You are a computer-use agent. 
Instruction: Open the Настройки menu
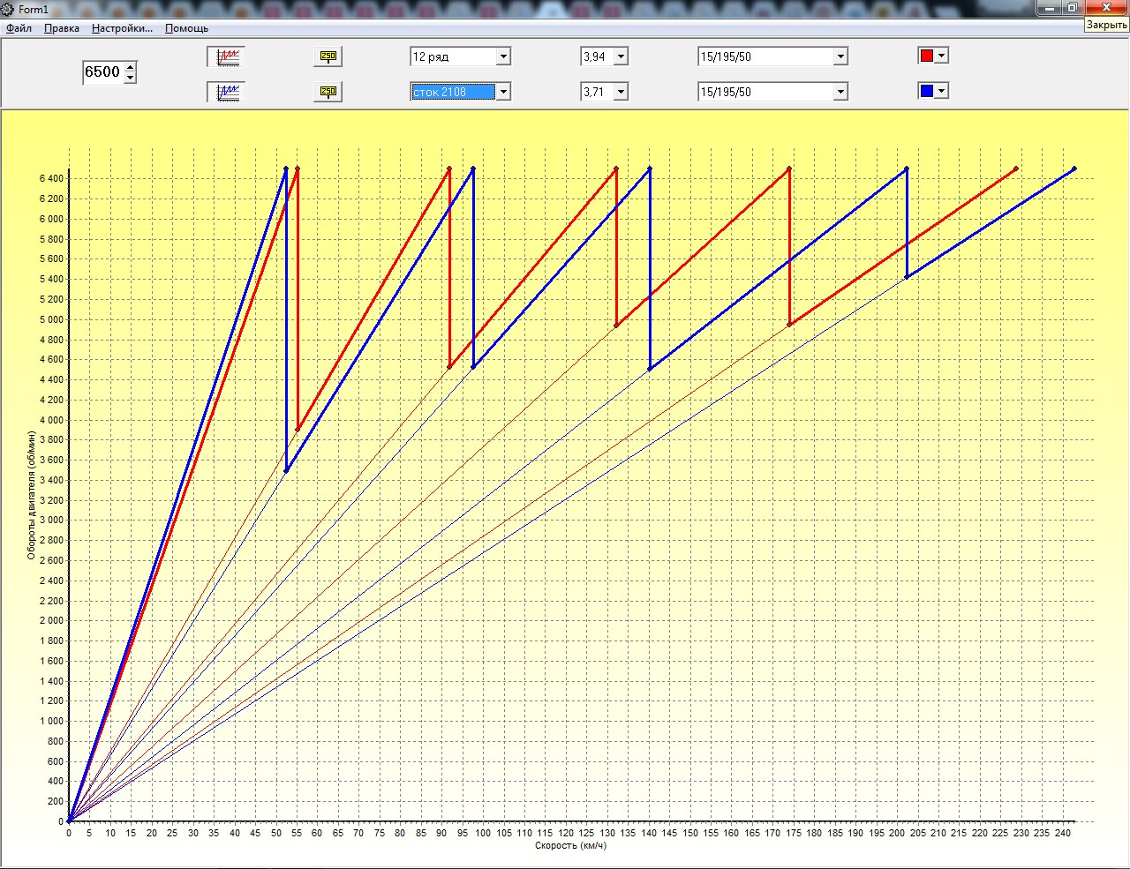coord(122,28)
